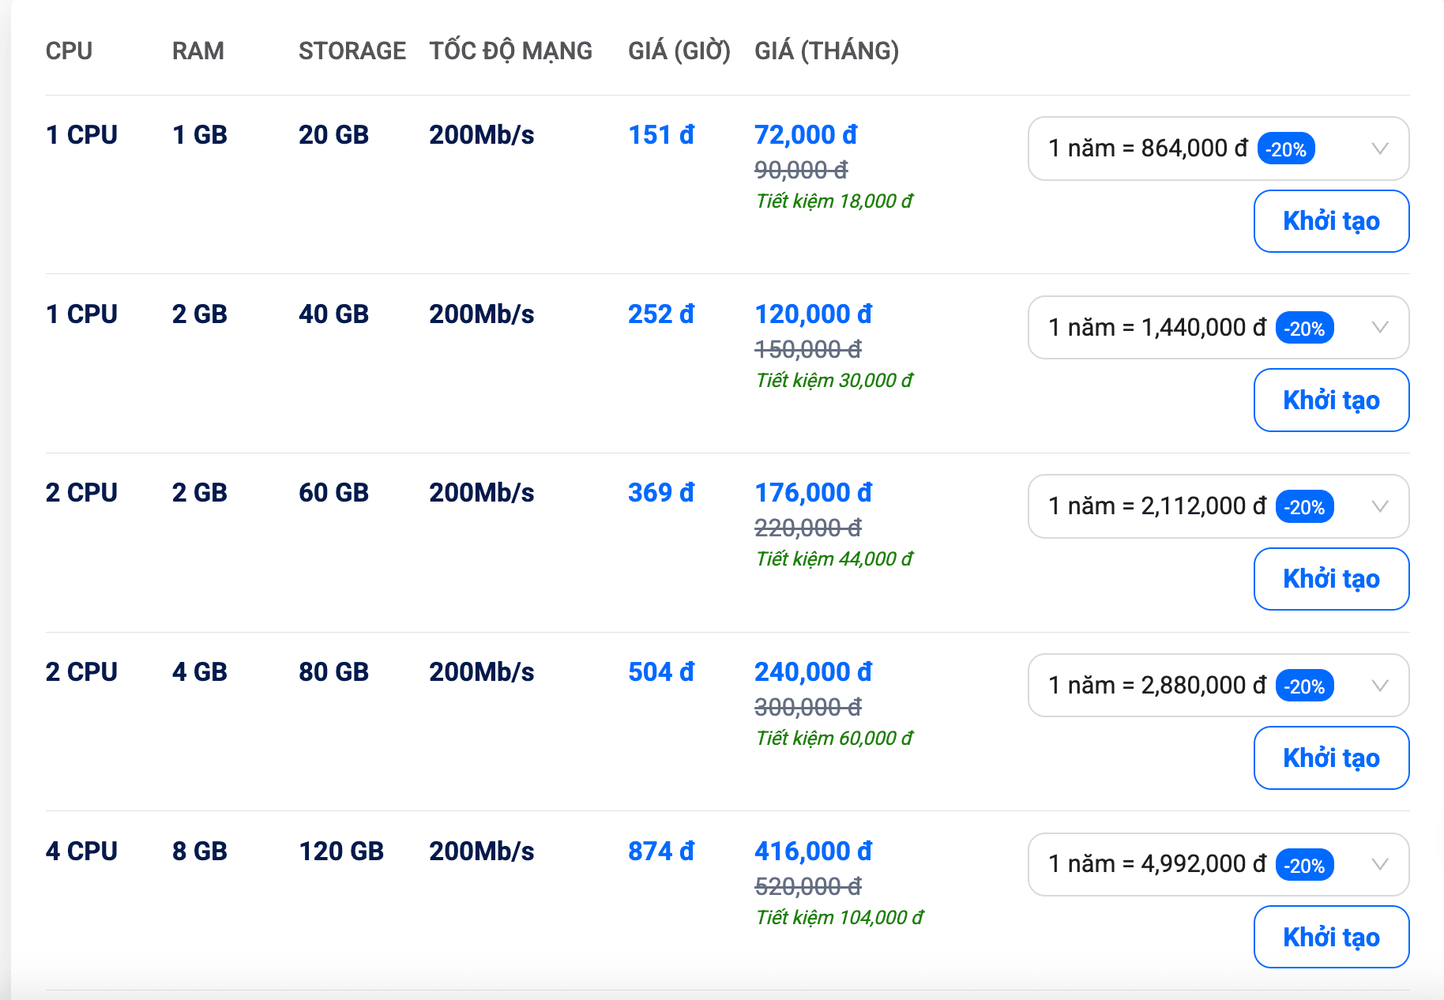Open the 1 năm = 2,112,000 đ selector
The height and width of the screenshot is (1000, 1444).
point(1218,506)
